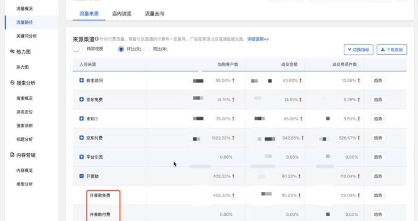The height and width of the screenshot is (221, 418).
Task: Click the 入店来源 column header
Action: pos(88,65)
